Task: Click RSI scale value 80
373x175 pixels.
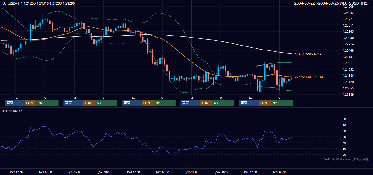Action: (344, 119)
